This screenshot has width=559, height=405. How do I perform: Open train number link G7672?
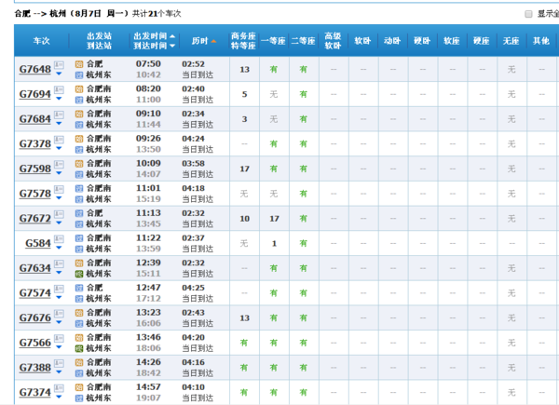pos(35,219)
